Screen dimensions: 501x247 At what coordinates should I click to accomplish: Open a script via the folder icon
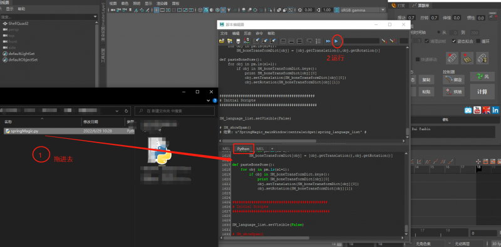tap(222, 41)
